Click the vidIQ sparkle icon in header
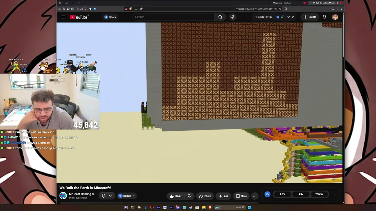Image resolution: width=376 pixels, height=211 pixels. tap(293, 17)
